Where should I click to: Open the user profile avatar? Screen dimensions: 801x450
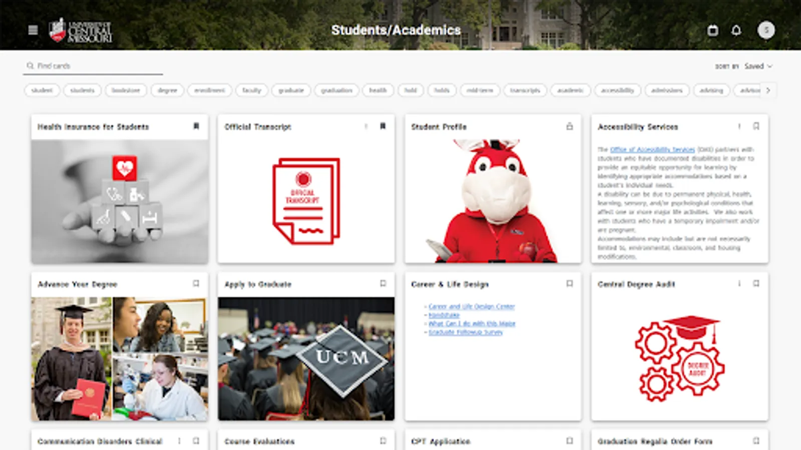(766, 30)
